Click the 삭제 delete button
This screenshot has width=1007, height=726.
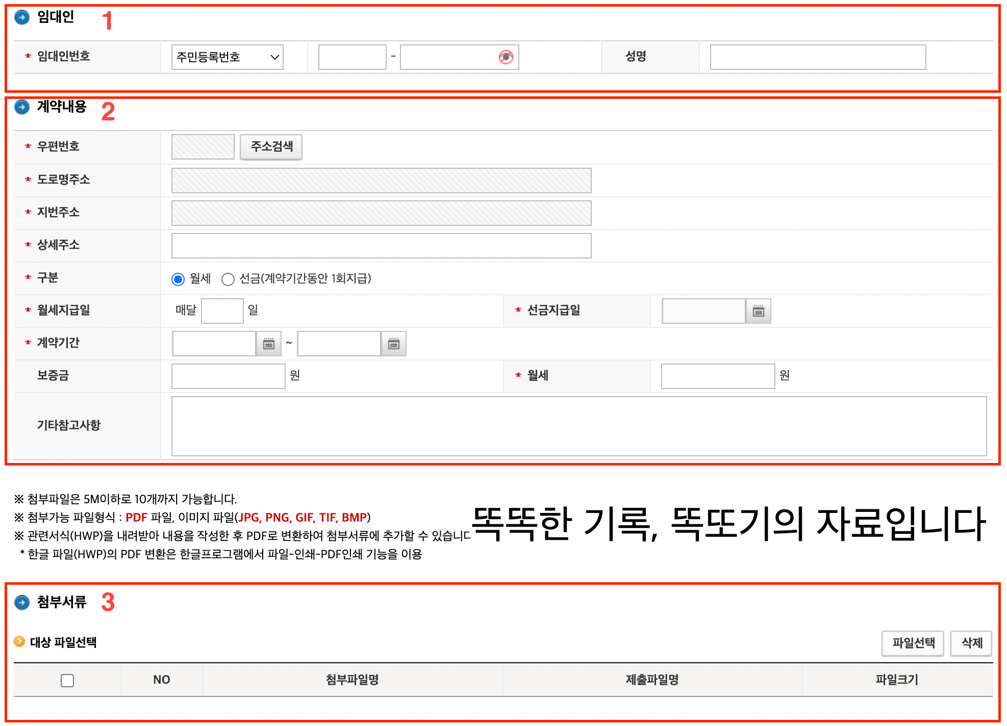coord(971,643)
